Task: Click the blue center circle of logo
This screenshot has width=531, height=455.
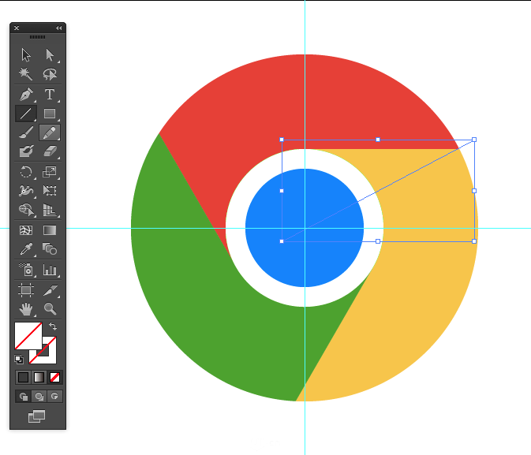Action: [x=305, y=228]
